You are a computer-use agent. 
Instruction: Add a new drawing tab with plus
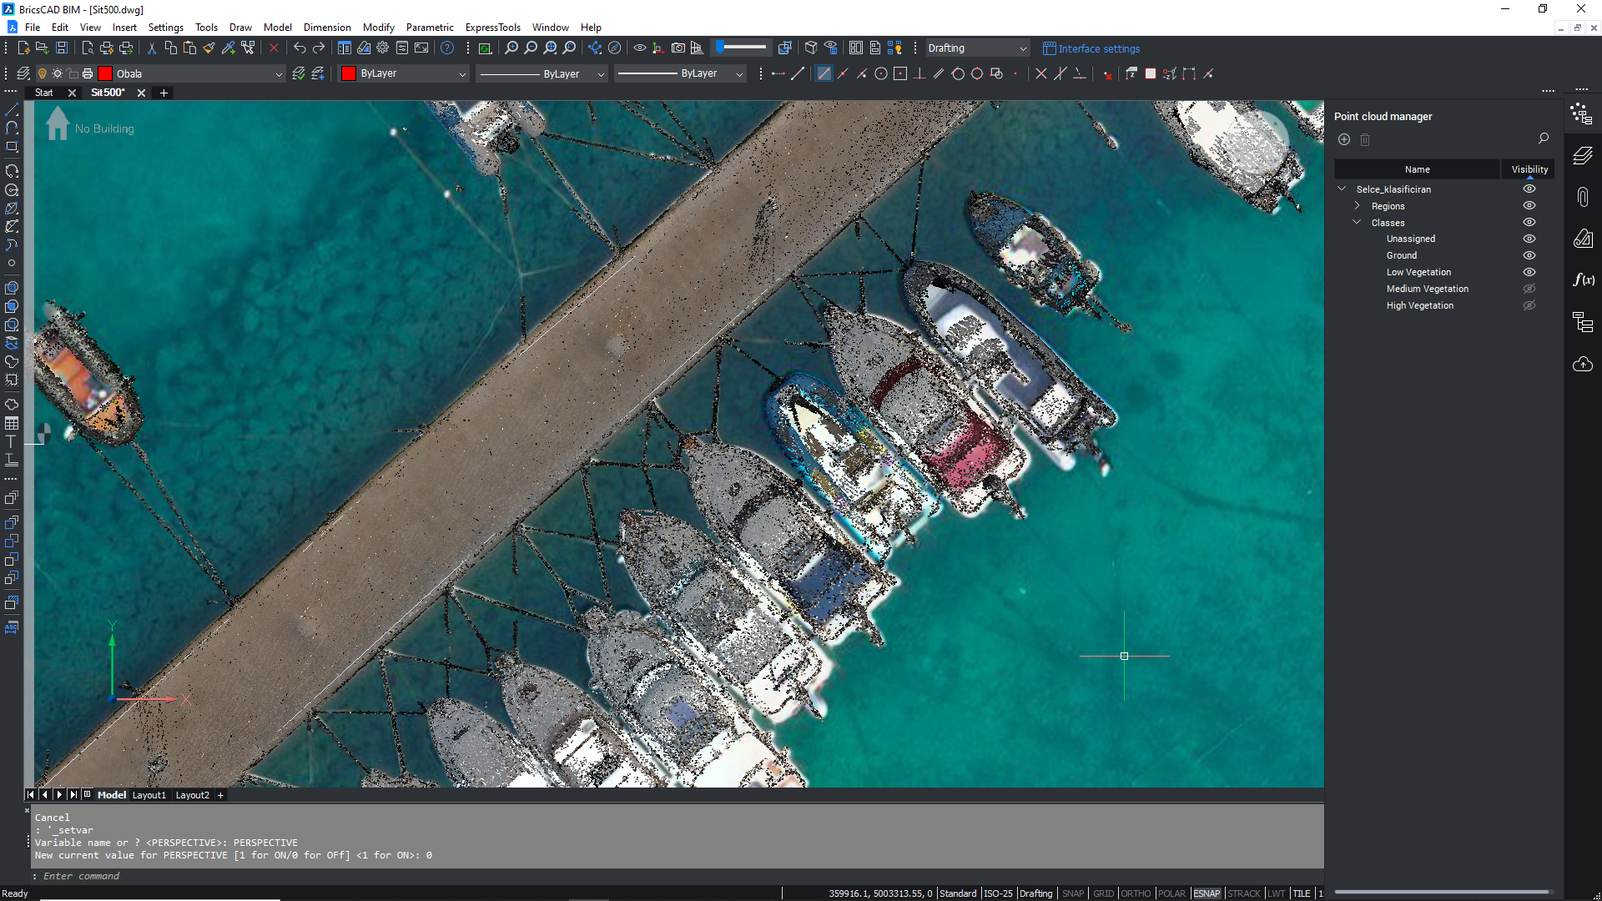tap(164, 93)
